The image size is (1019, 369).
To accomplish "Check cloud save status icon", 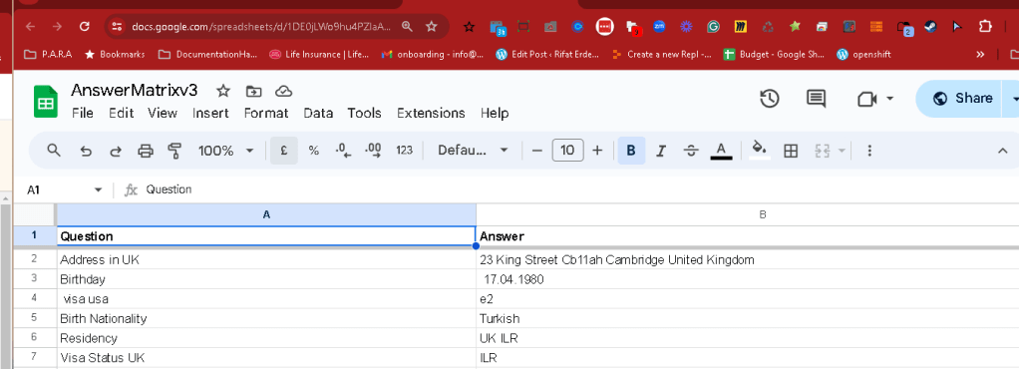I will click(x=283, y=91).
